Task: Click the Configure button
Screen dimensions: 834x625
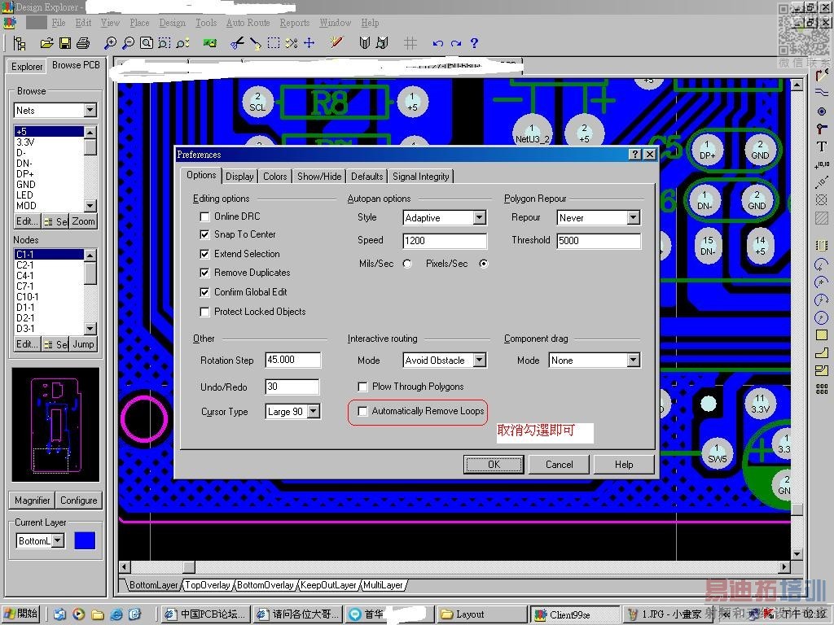Action: point(79,500)
